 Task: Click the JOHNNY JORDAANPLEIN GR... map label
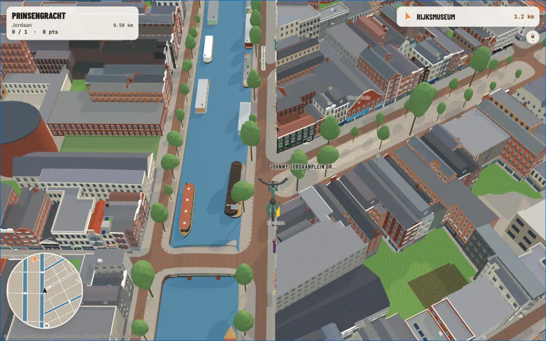click(x=303, y=167)
